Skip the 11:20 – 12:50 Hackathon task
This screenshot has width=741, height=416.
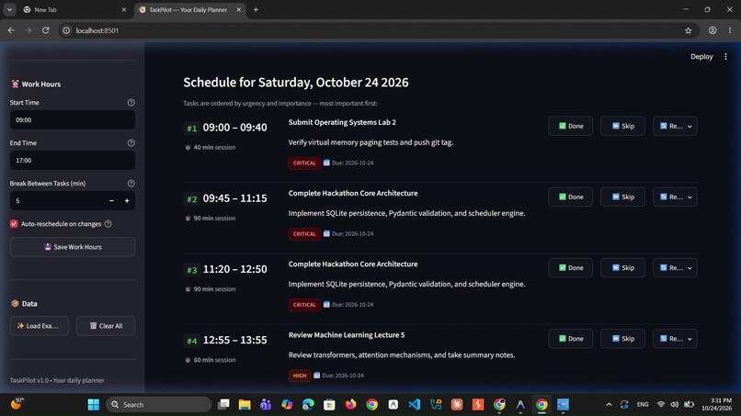tap(622, 268)
